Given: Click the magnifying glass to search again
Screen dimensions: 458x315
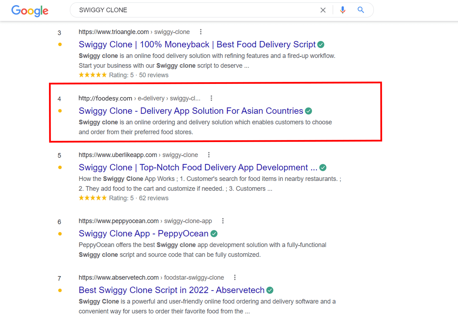Looking at the screenshot, I should (360, 10).
